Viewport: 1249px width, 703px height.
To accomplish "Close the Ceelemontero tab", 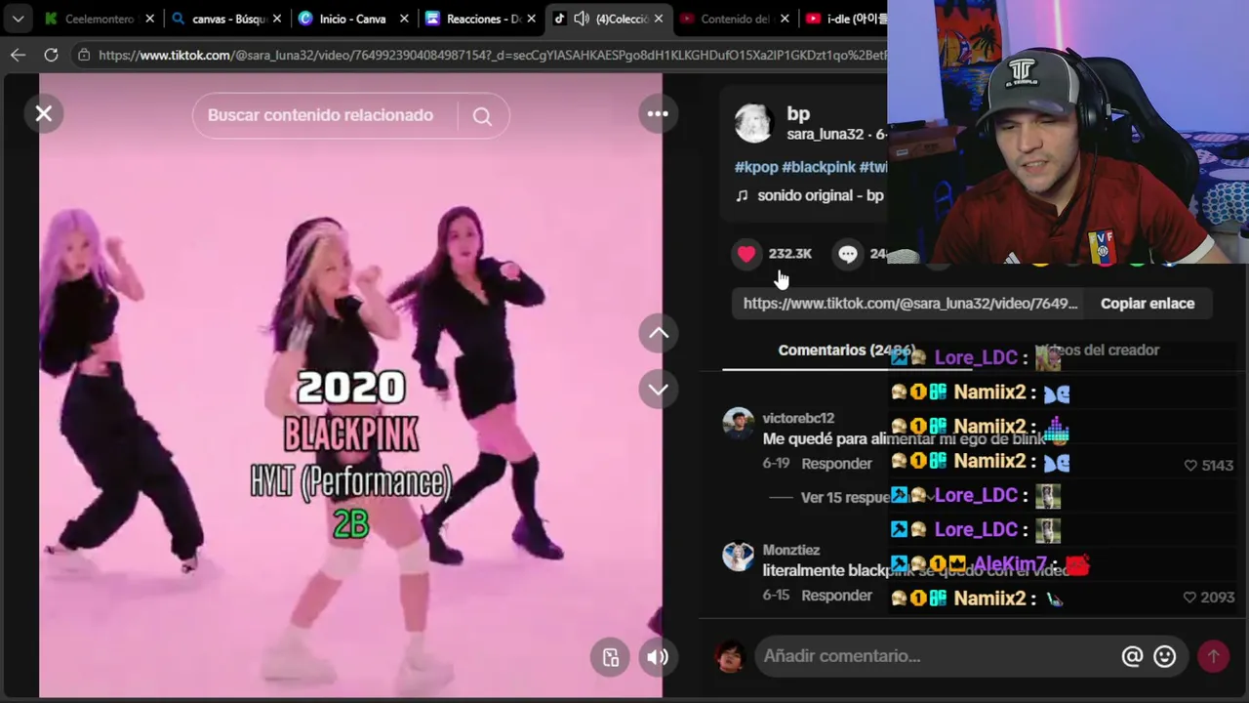I will 149,19.
